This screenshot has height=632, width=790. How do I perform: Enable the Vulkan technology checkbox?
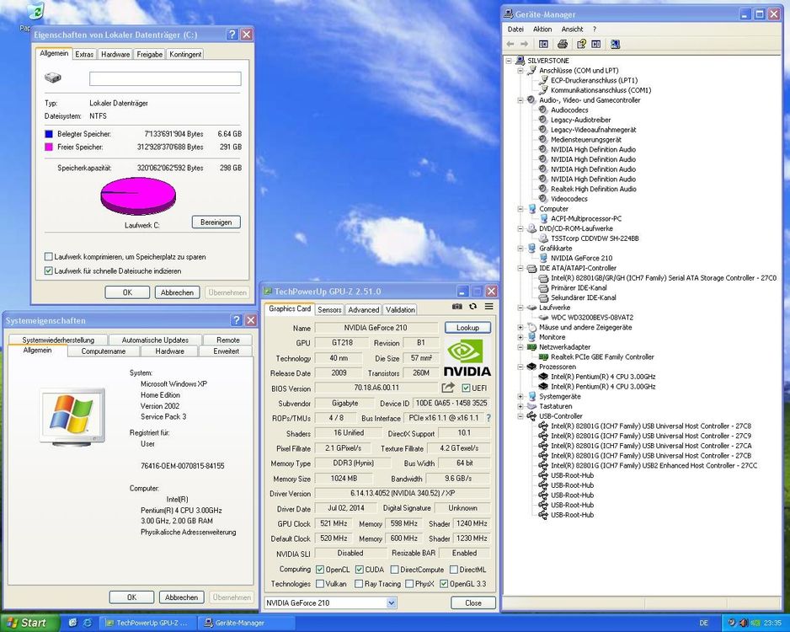coord(321,585)
